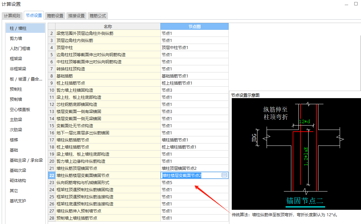
Task: Click 基础插筋节点1 cell
Action: (x=195, y=76)
